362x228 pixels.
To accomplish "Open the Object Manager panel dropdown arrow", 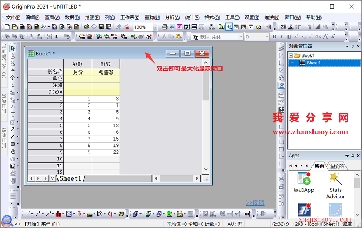I will (x=347, y=46).
